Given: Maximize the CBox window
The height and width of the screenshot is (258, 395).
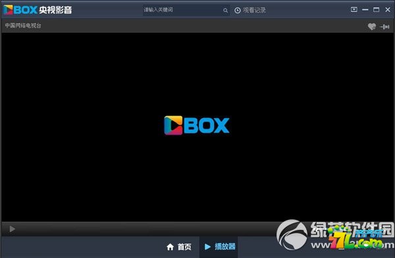Looking at the screenshot, I should (x=376, y=10).
